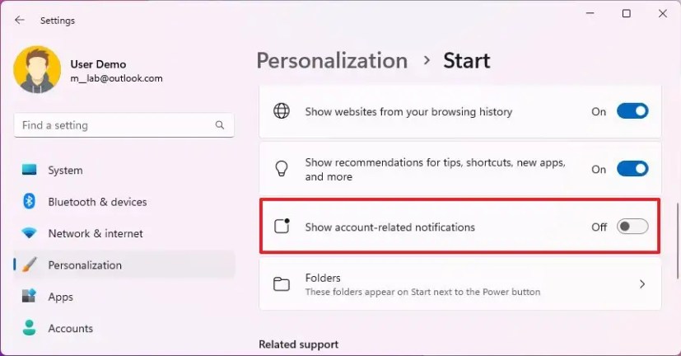681x356 pixels.
Task: Disable recommendations for tips and shortcuts toggle
Action: point(632,169)
